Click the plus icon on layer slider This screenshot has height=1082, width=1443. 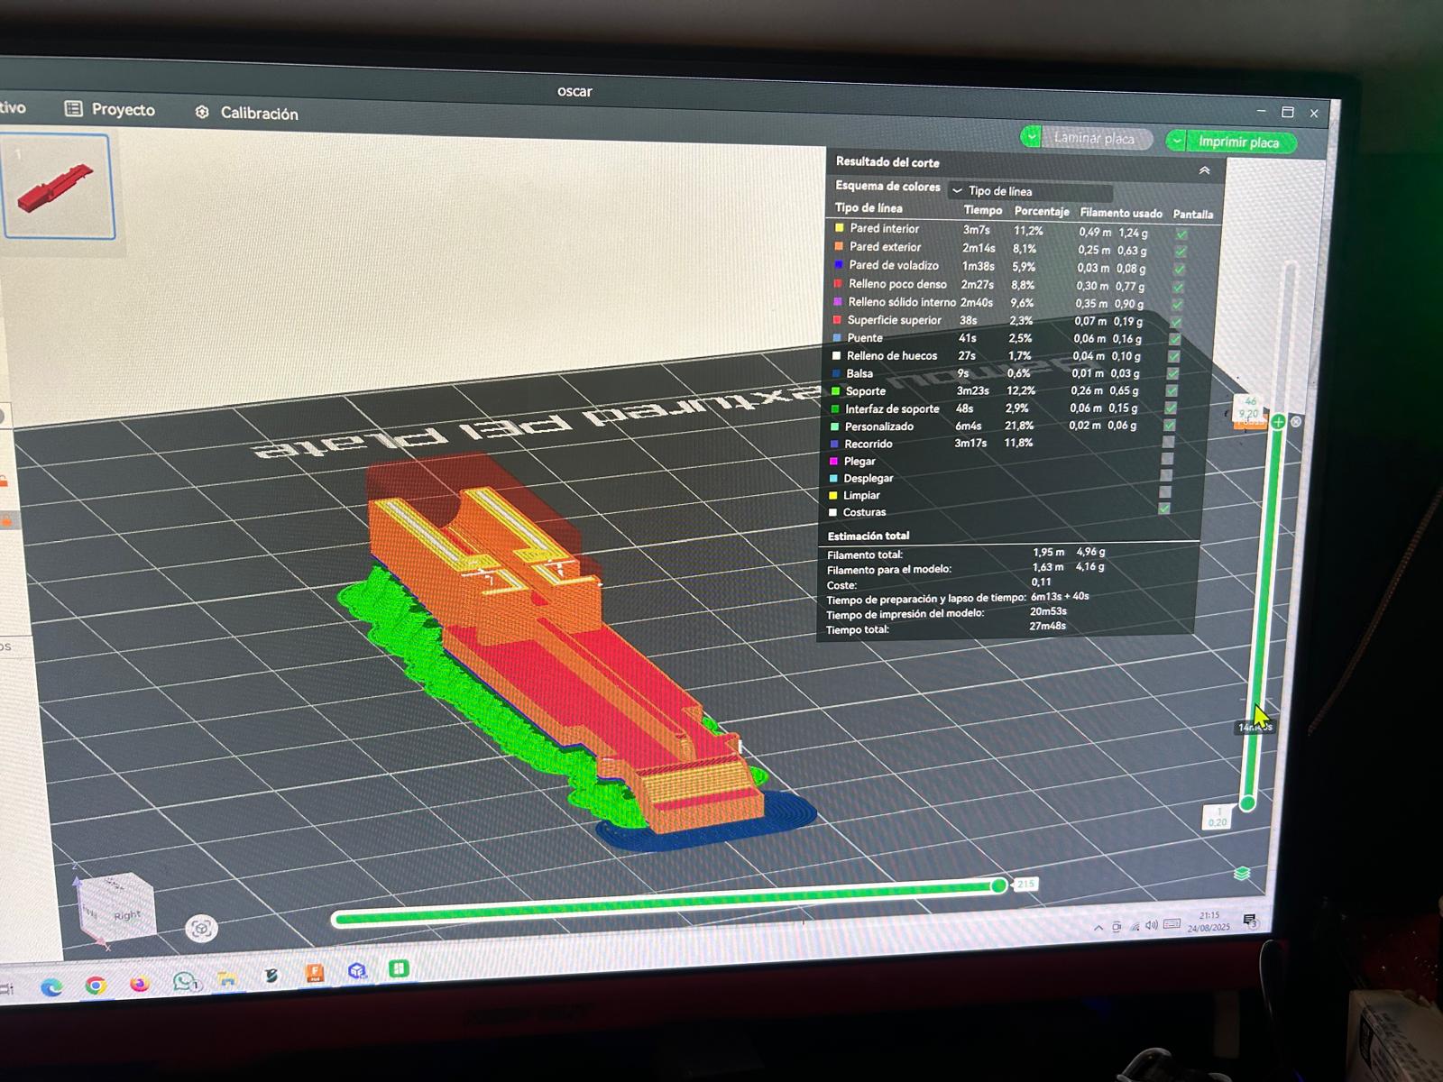pos(1278,422)
